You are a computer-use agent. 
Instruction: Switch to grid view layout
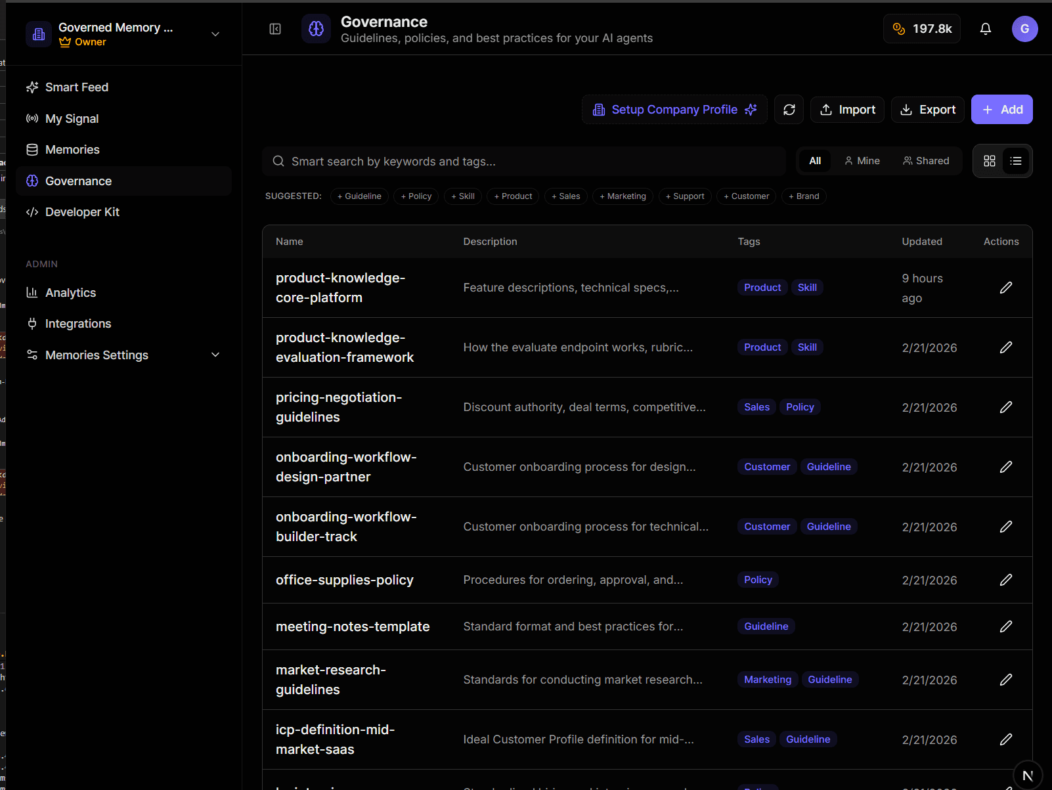989,161
